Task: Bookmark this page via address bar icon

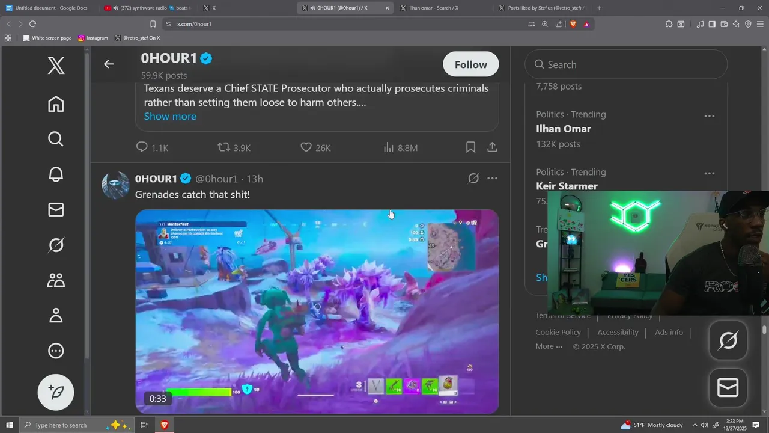Action: coord(153,24)
